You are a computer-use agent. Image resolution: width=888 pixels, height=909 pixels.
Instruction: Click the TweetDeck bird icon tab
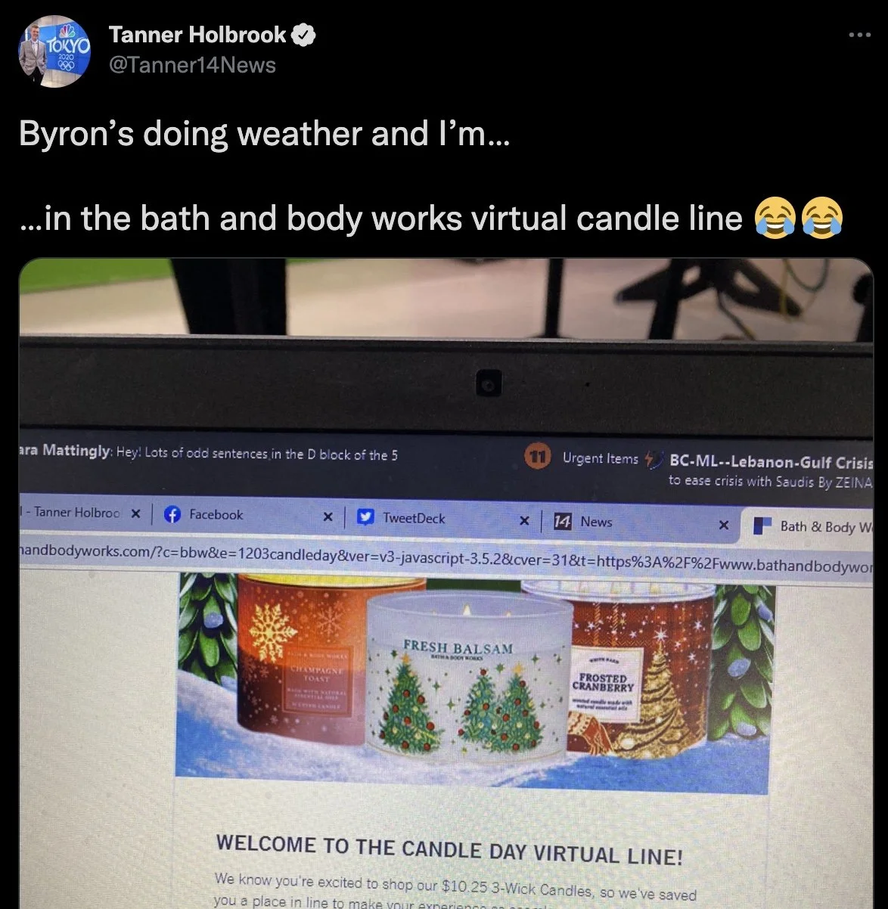(366, 517)
